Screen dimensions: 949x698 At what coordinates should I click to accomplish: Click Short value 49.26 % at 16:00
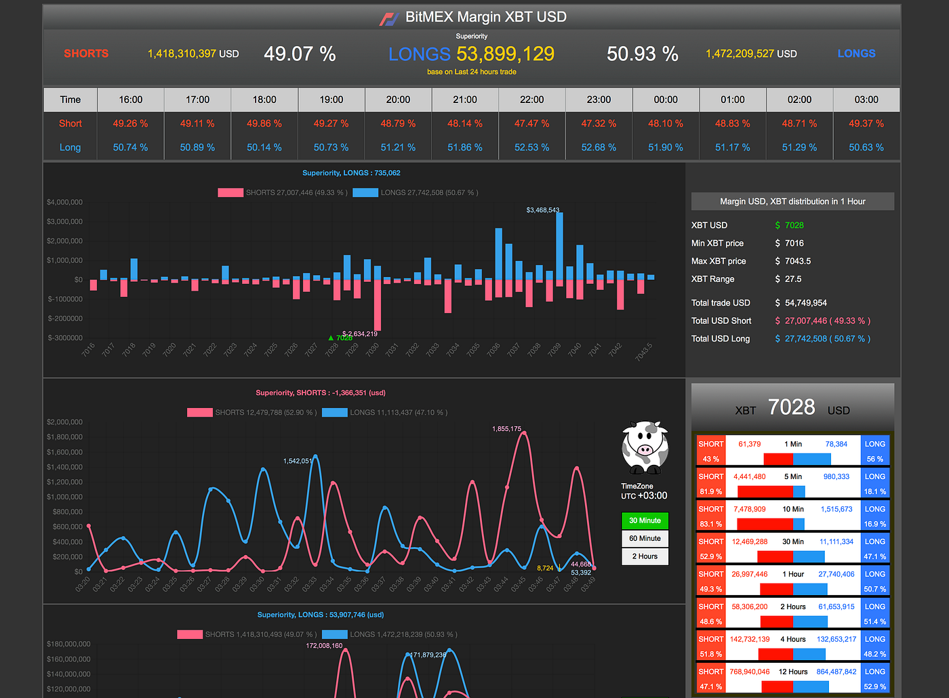pos(130,123)
